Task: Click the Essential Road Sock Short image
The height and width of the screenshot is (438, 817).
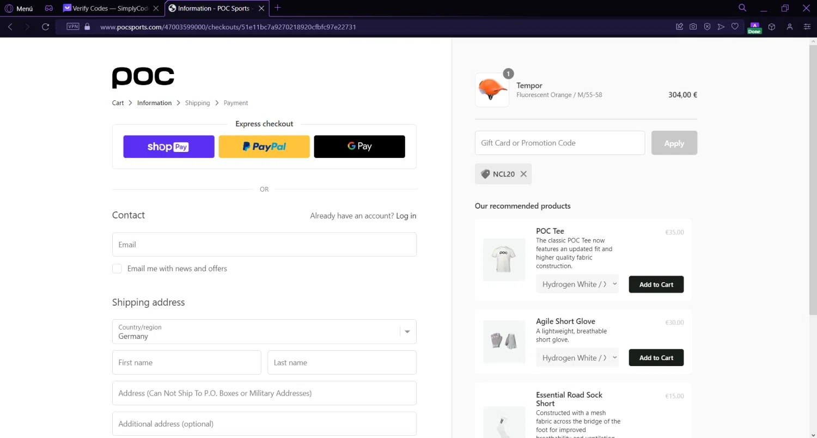Action: point(504,422)
